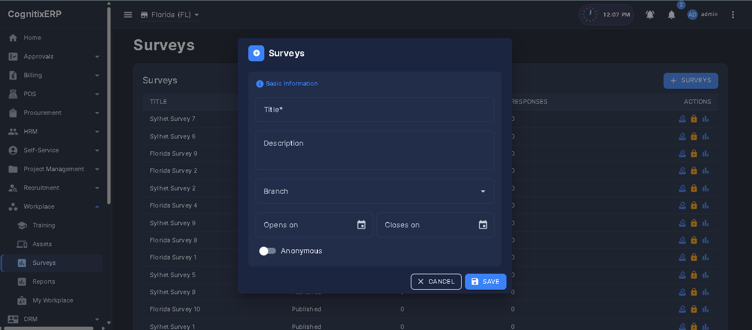Expand the Self-Service menu arrow
752x330 pixels.
coord(97,150)
